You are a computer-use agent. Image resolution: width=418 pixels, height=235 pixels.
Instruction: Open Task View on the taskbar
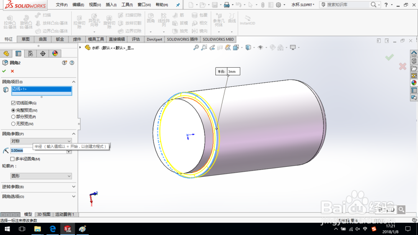click(x=22, y=229)
